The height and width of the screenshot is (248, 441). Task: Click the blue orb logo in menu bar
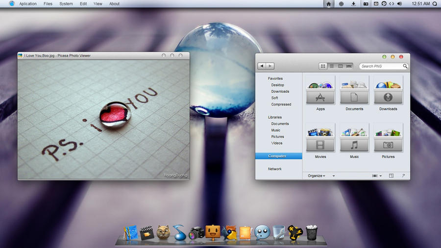pyautogui.click(x=12, y=3)
